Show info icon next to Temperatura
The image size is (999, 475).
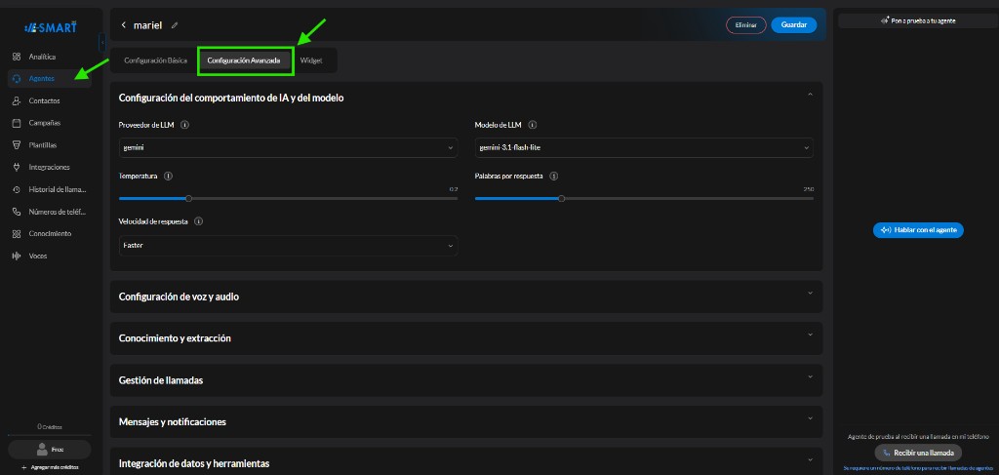tap(168, 176)
